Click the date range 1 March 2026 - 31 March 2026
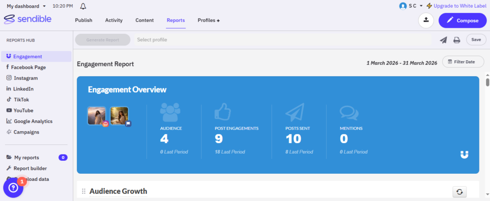 pyautogui.click(x=402, y=63)
